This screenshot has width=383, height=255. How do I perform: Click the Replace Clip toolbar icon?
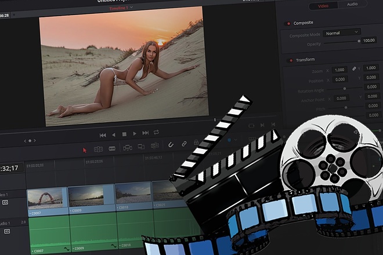155,145
